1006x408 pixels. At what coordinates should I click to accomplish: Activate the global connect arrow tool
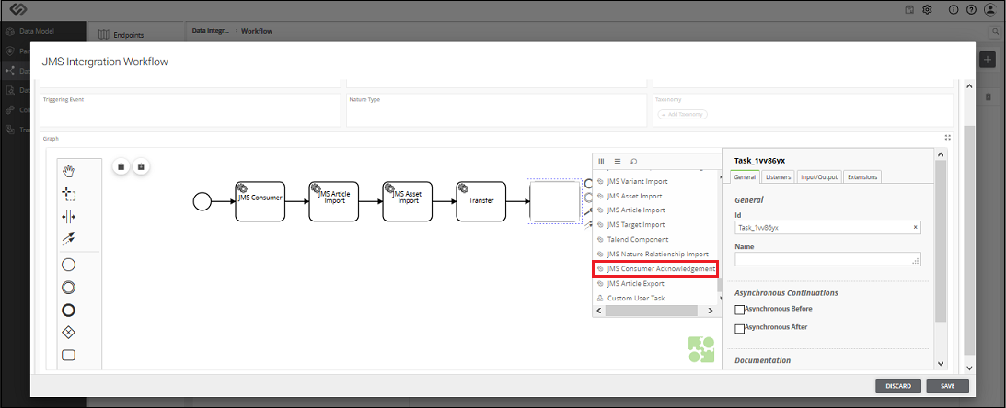tap(69, 239)
